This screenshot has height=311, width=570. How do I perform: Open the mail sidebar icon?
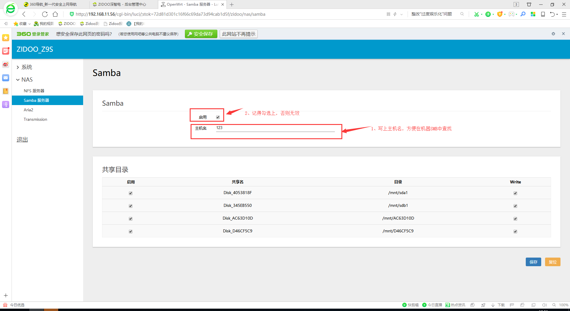click(x=6, y=78)
